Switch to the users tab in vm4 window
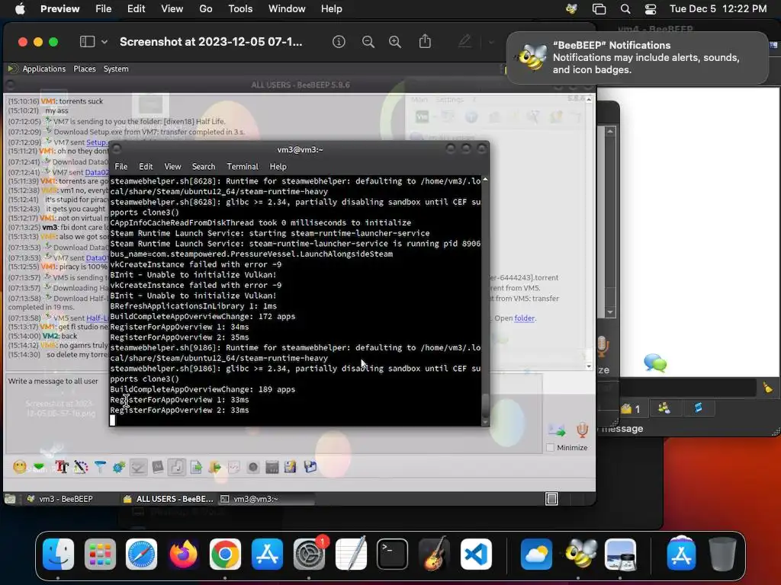 pos(664,408)
